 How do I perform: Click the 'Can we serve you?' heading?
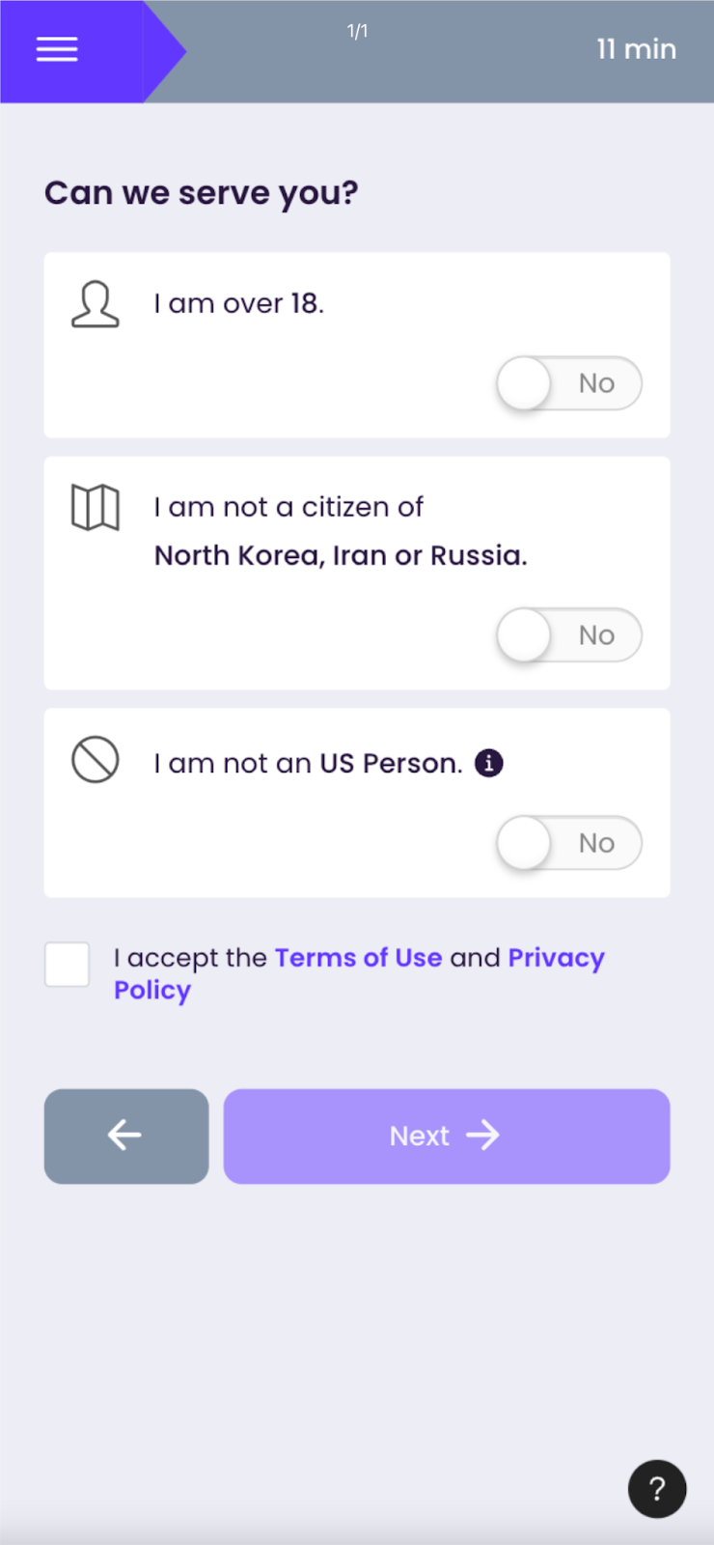click(x=201, y=193)
